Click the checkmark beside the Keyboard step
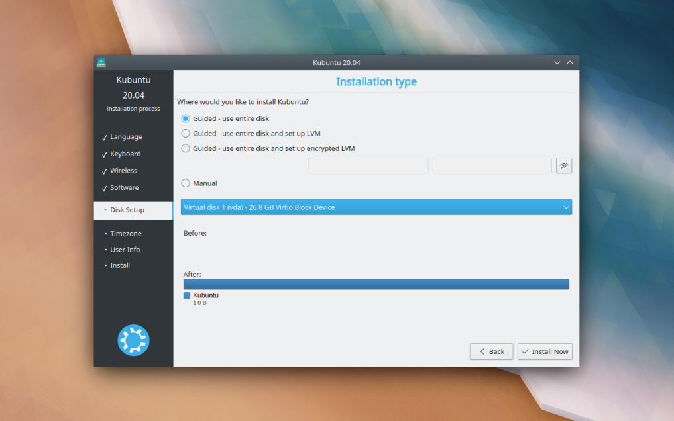 coord(105,154)
